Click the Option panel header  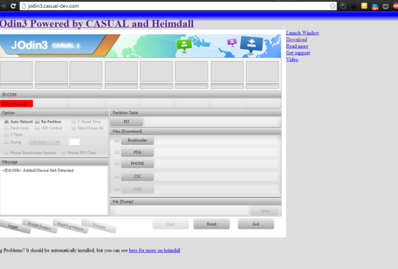pos(54,113)
